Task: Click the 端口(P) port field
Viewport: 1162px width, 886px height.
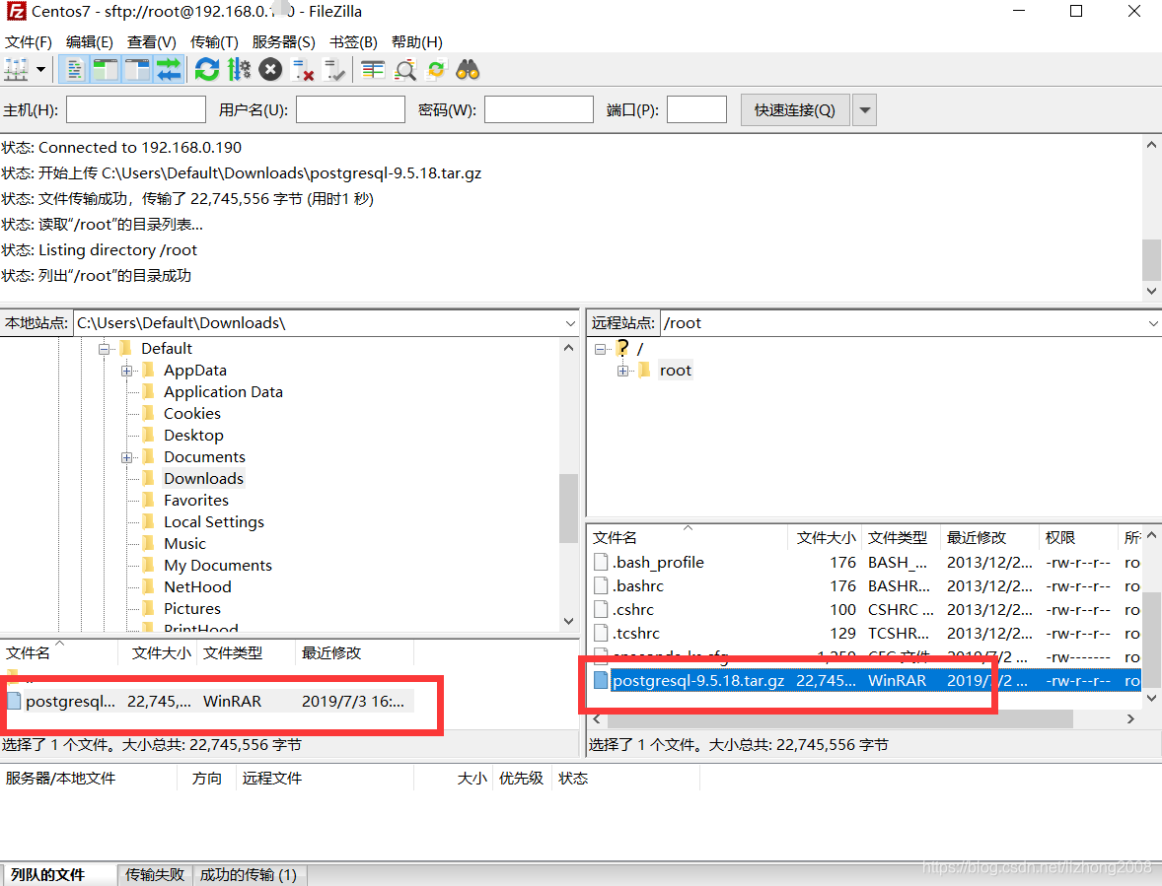Action: [696, 109]
